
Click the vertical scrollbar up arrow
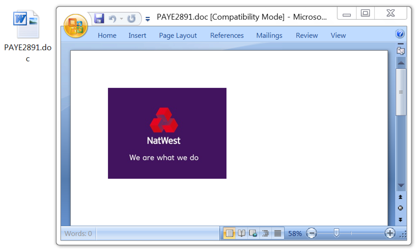click(x=401, y=63)
